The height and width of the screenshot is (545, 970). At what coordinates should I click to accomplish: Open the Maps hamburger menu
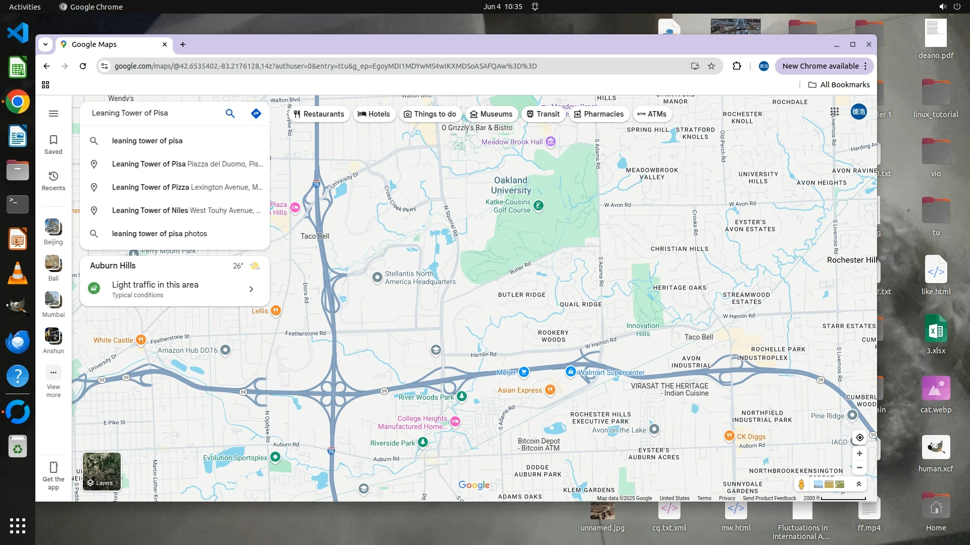(x=53, y=114)
